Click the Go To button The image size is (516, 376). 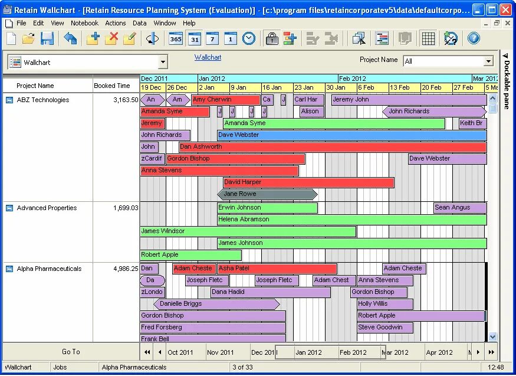[71, 352]
